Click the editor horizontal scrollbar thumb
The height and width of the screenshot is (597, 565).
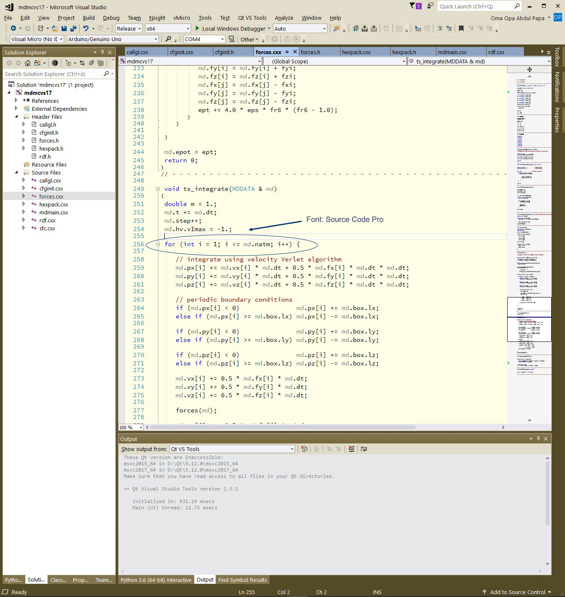(283, 428)
